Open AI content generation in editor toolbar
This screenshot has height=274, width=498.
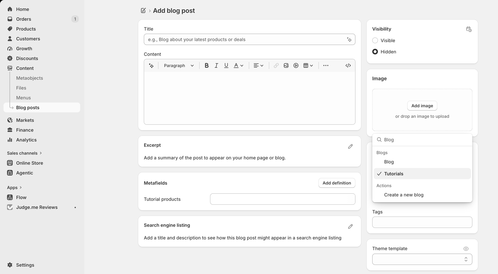click(x=151, y=66)
